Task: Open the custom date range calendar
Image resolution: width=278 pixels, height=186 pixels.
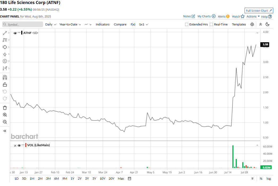Action: tap(129, 179)
